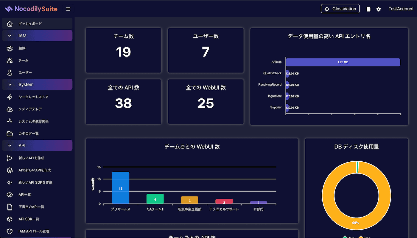The height and width of the screenshot is (238, 417).
Task: Open the document icon in header
Action: click(x=368, y=9)
